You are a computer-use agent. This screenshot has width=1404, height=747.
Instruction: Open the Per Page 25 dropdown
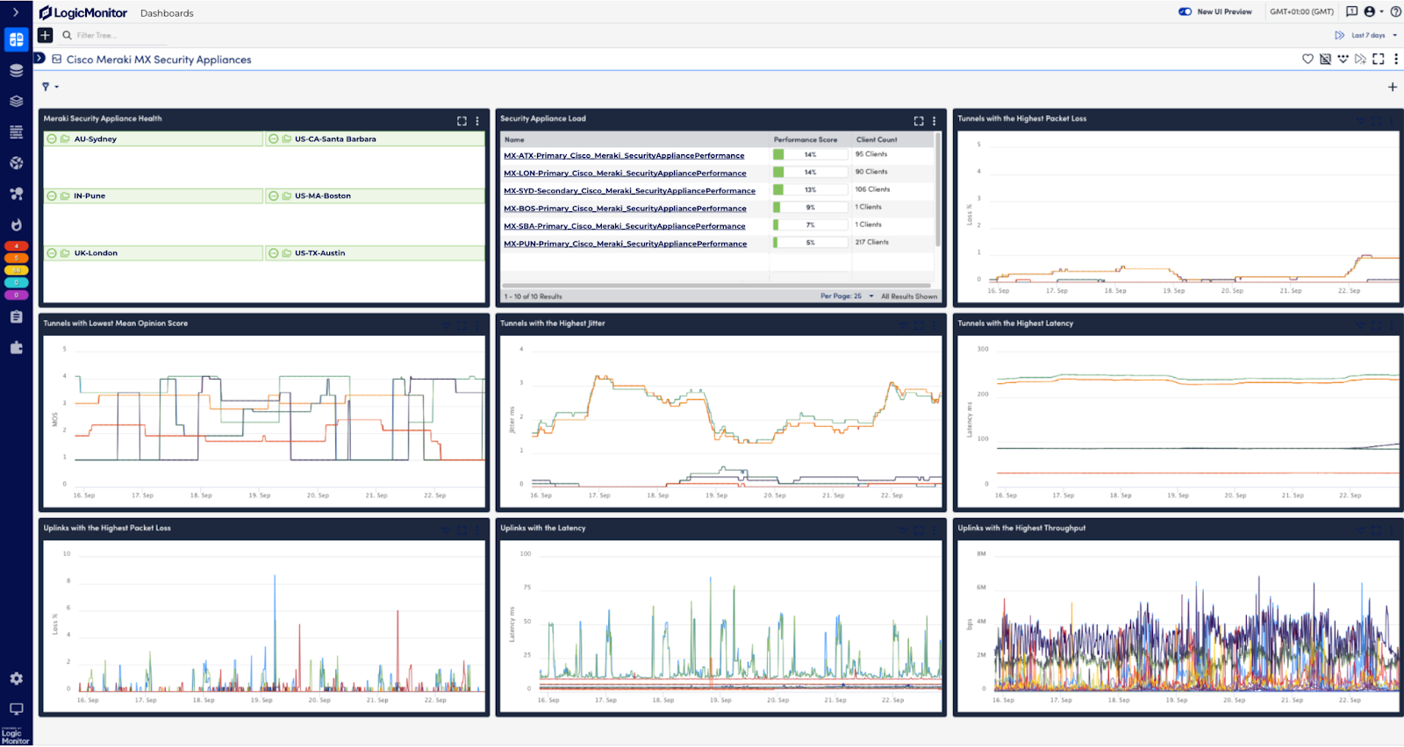(x=847, y=296)
